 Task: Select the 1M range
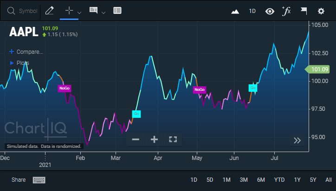pyautogui.click(x=226, y=180)
